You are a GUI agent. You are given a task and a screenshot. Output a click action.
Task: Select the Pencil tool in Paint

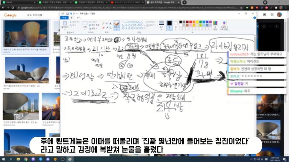[x=103, y=23]
